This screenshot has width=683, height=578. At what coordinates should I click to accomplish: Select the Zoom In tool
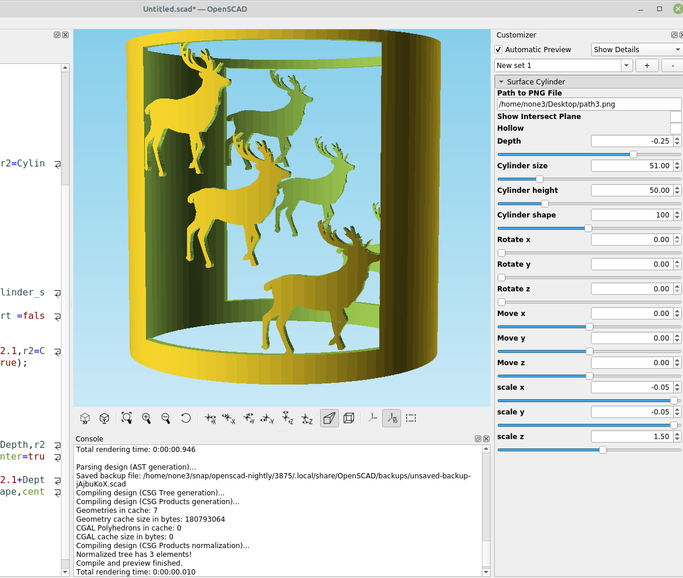click(x=147, y=418)
